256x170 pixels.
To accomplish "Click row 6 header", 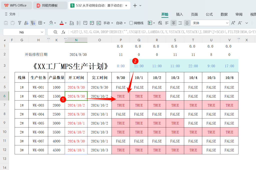I will pyautogui.click(x=4, y=96).
